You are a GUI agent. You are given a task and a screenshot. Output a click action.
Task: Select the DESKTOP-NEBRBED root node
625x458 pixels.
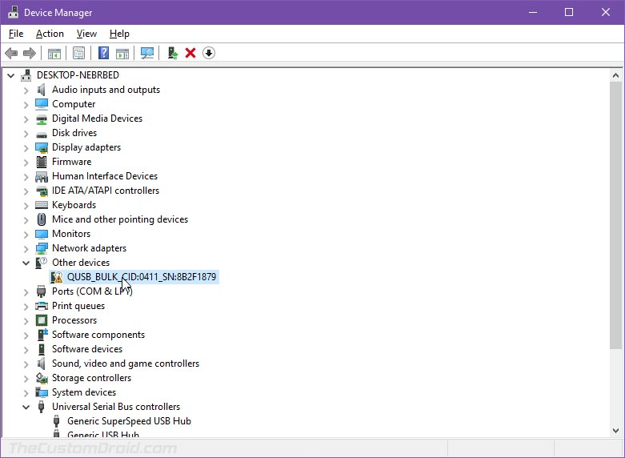pyautogui.click(x=78, y=75)
